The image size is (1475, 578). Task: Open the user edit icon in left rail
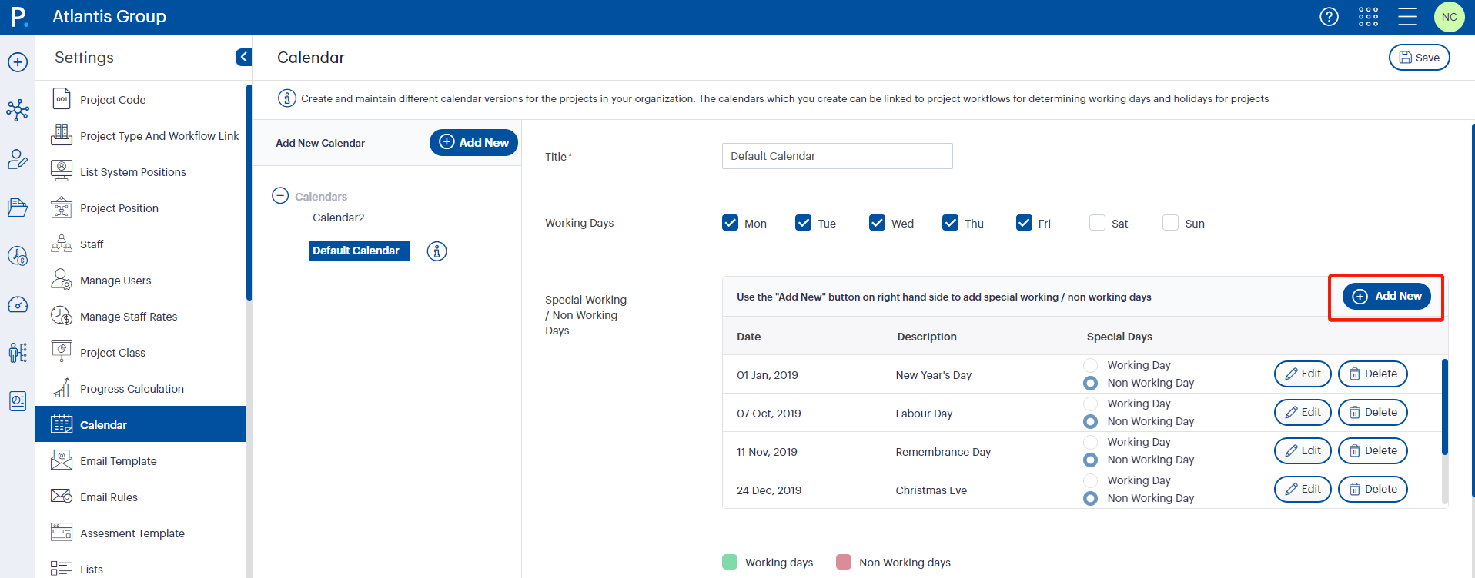(x=18, y=159)
